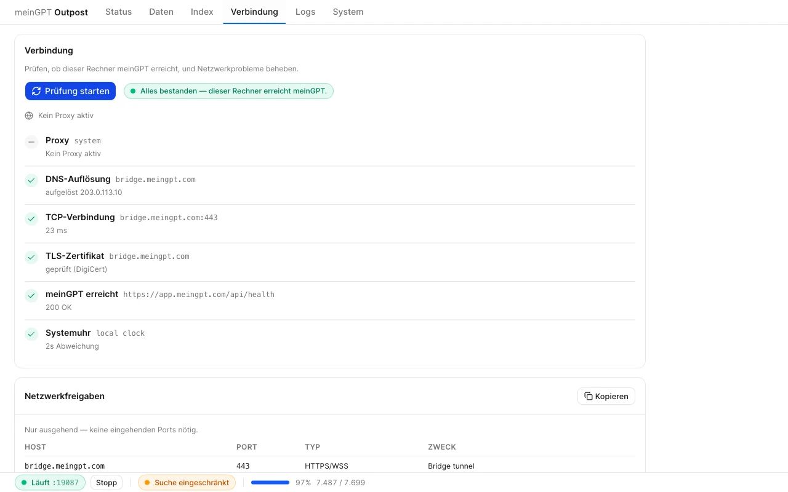Click the '443' port table cell
This screenshot has height=492, width=788.
[x=243, y=466]
